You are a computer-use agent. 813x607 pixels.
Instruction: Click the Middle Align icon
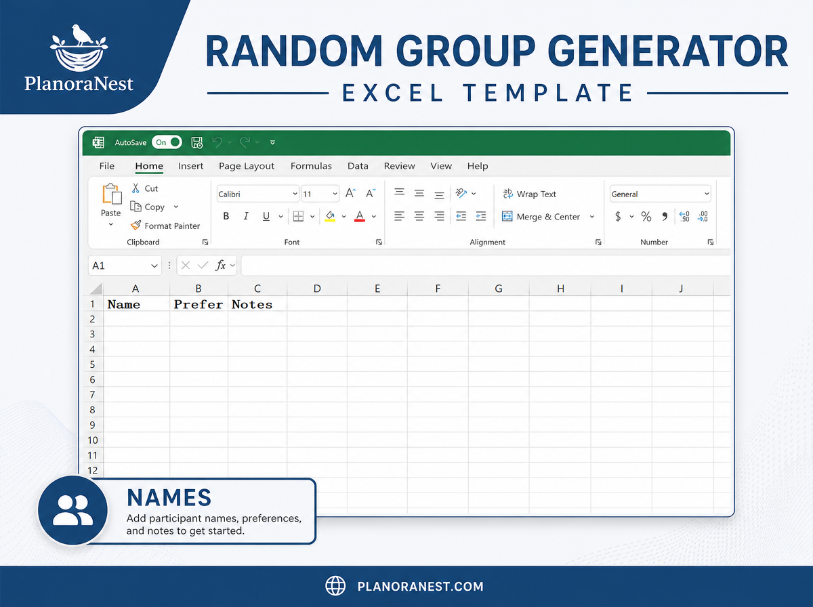pos(419,194)
